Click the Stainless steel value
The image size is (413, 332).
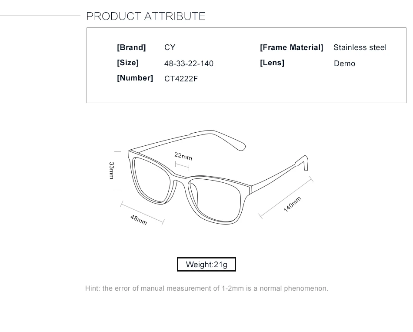pyautogui.click(x=360, y=47)
